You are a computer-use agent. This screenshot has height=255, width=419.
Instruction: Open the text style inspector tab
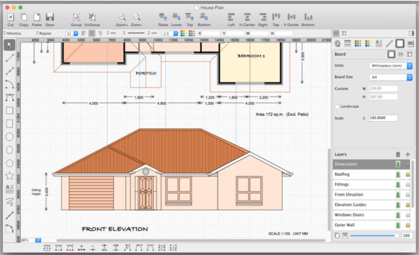tap(378, 43)
